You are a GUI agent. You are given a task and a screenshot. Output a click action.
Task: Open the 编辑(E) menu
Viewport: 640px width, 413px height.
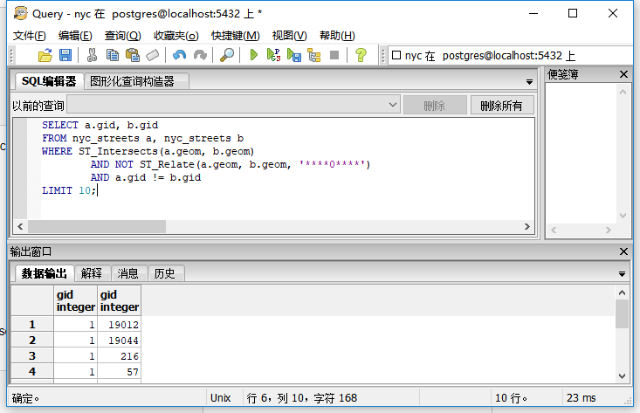point(75,36)
